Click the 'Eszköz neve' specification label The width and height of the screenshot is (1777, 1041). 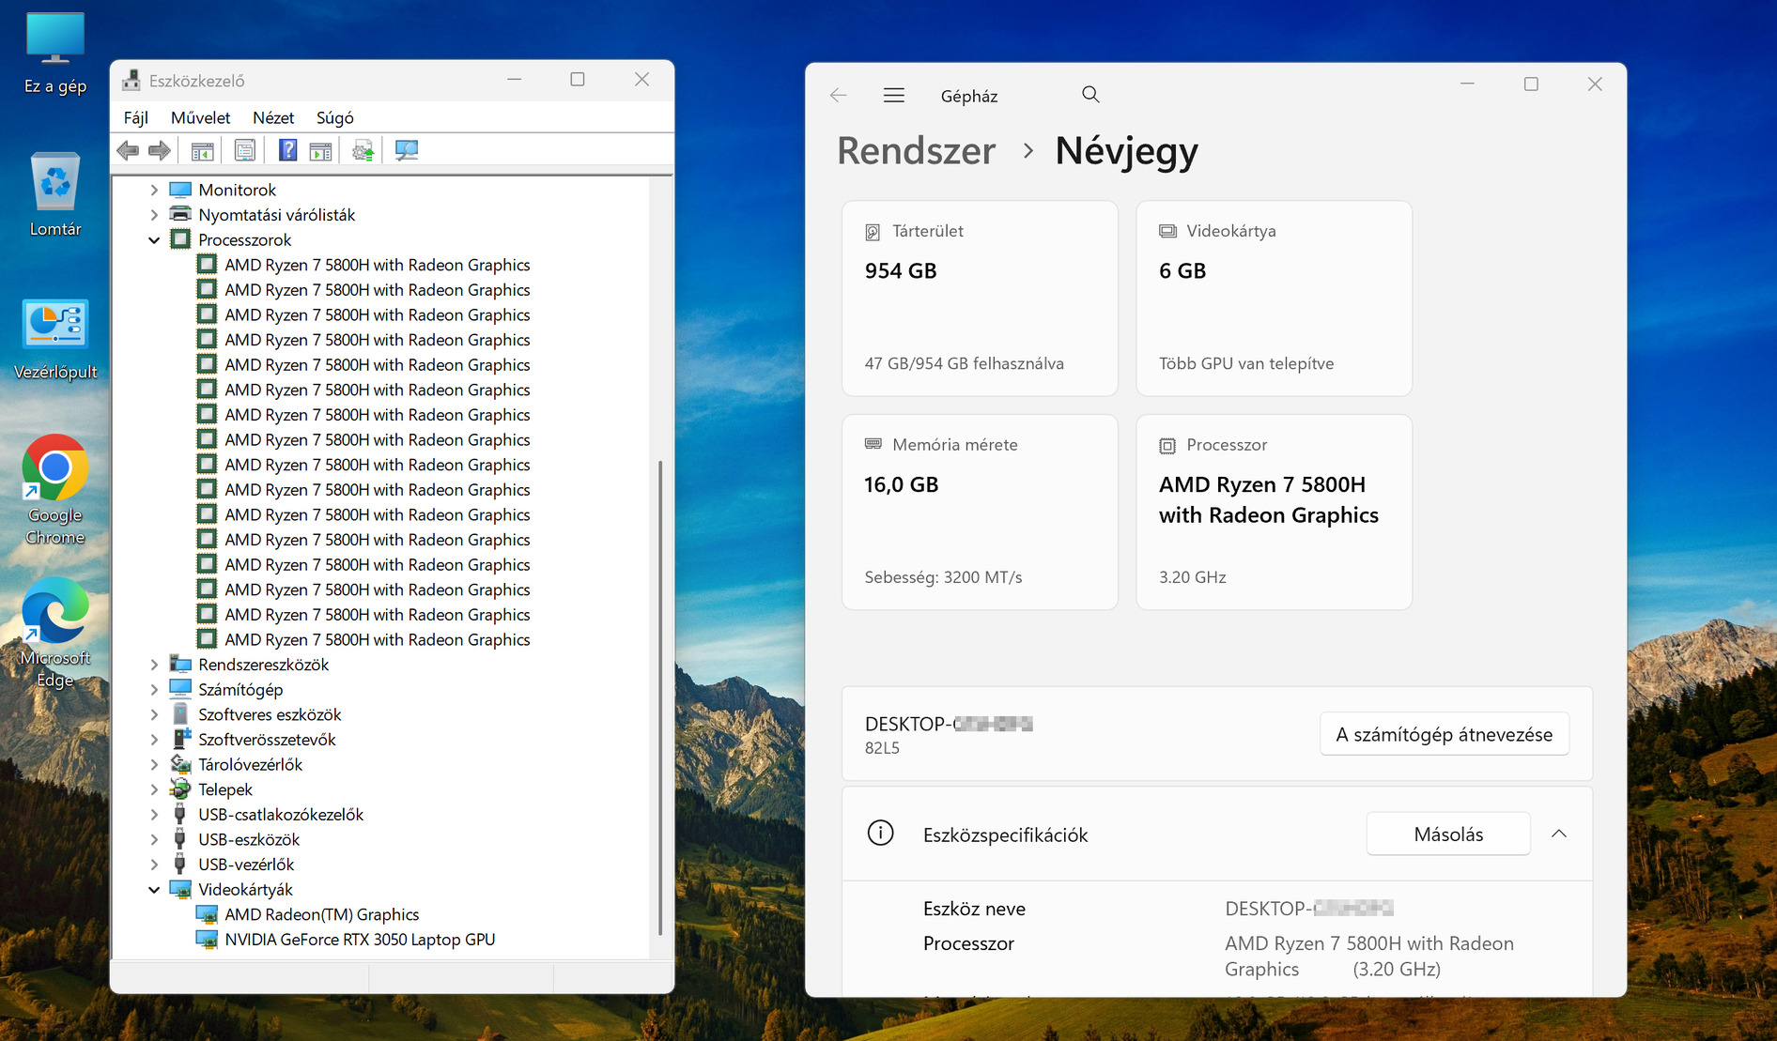(974, 909)
